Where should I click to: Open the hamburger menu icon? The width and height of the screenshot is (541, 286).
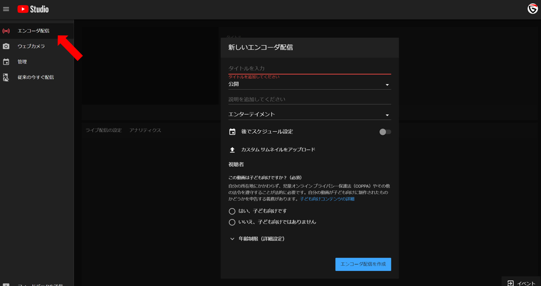pos(6,9)
